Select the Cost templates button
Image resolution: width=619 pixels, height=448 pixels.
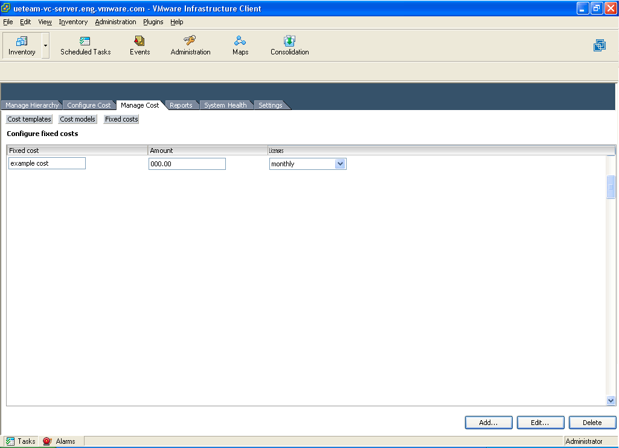pyautogui.click(x=29, y=119)
